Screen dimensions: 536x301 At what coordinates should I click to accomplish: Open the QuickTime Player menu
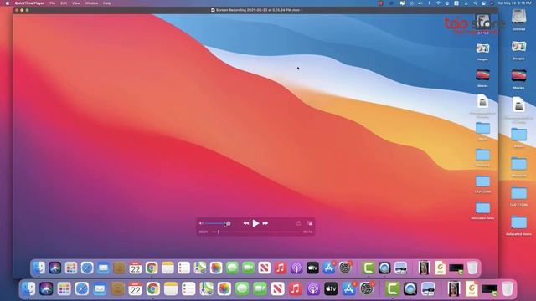(29, 3)
